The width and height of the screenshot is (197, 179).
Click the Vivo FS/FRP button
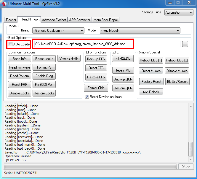click(69, 58)
